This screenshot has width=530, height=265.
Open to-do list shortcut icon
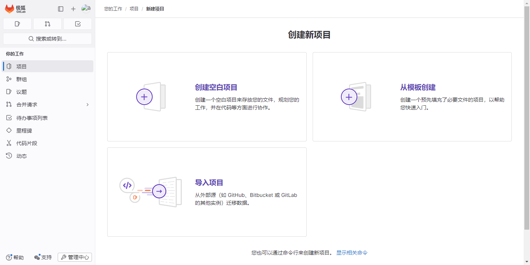77,24
